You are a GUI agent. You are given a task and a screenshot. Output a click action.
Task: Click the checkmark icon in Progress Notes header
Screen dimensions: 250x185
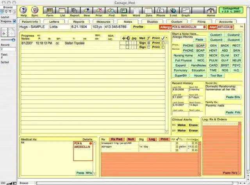[163, 38]
